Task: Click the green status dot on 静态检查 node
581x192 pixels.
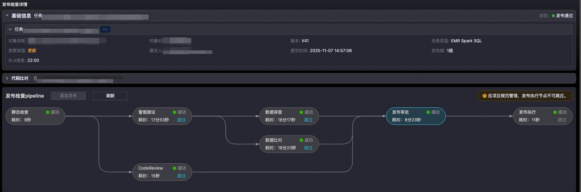Action: tap(48, 112)
